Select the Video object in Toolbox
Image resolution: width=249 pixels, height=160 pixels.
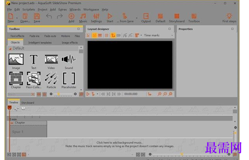51,61
